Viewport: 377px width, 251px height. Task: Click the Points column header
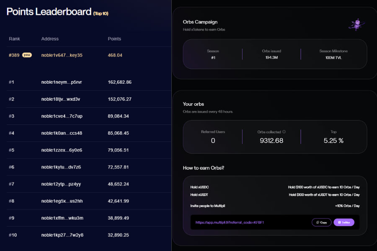click(x=114, y=38)
